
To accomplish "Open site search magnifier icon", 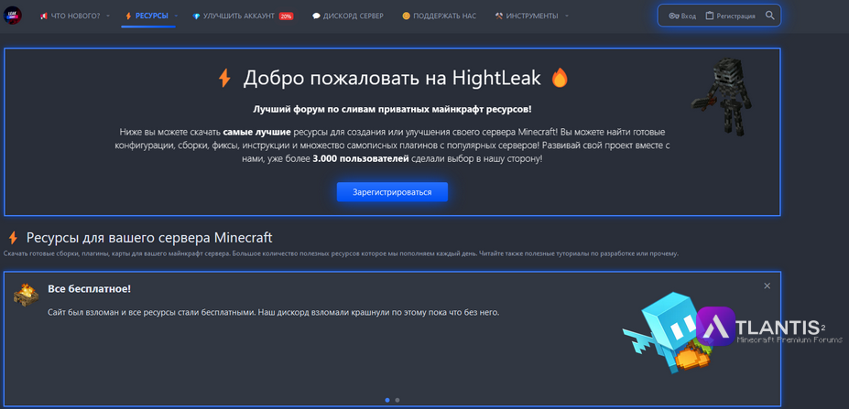I will click(x=770, y=16).
